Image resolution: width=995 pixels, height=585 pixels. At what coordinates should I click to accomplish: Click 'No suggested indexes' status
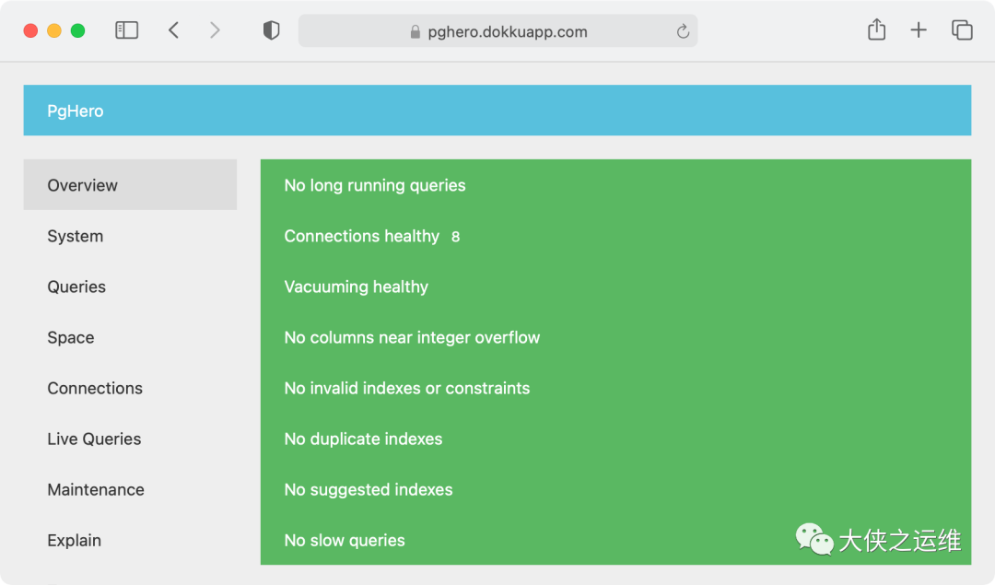click(368, 490)
